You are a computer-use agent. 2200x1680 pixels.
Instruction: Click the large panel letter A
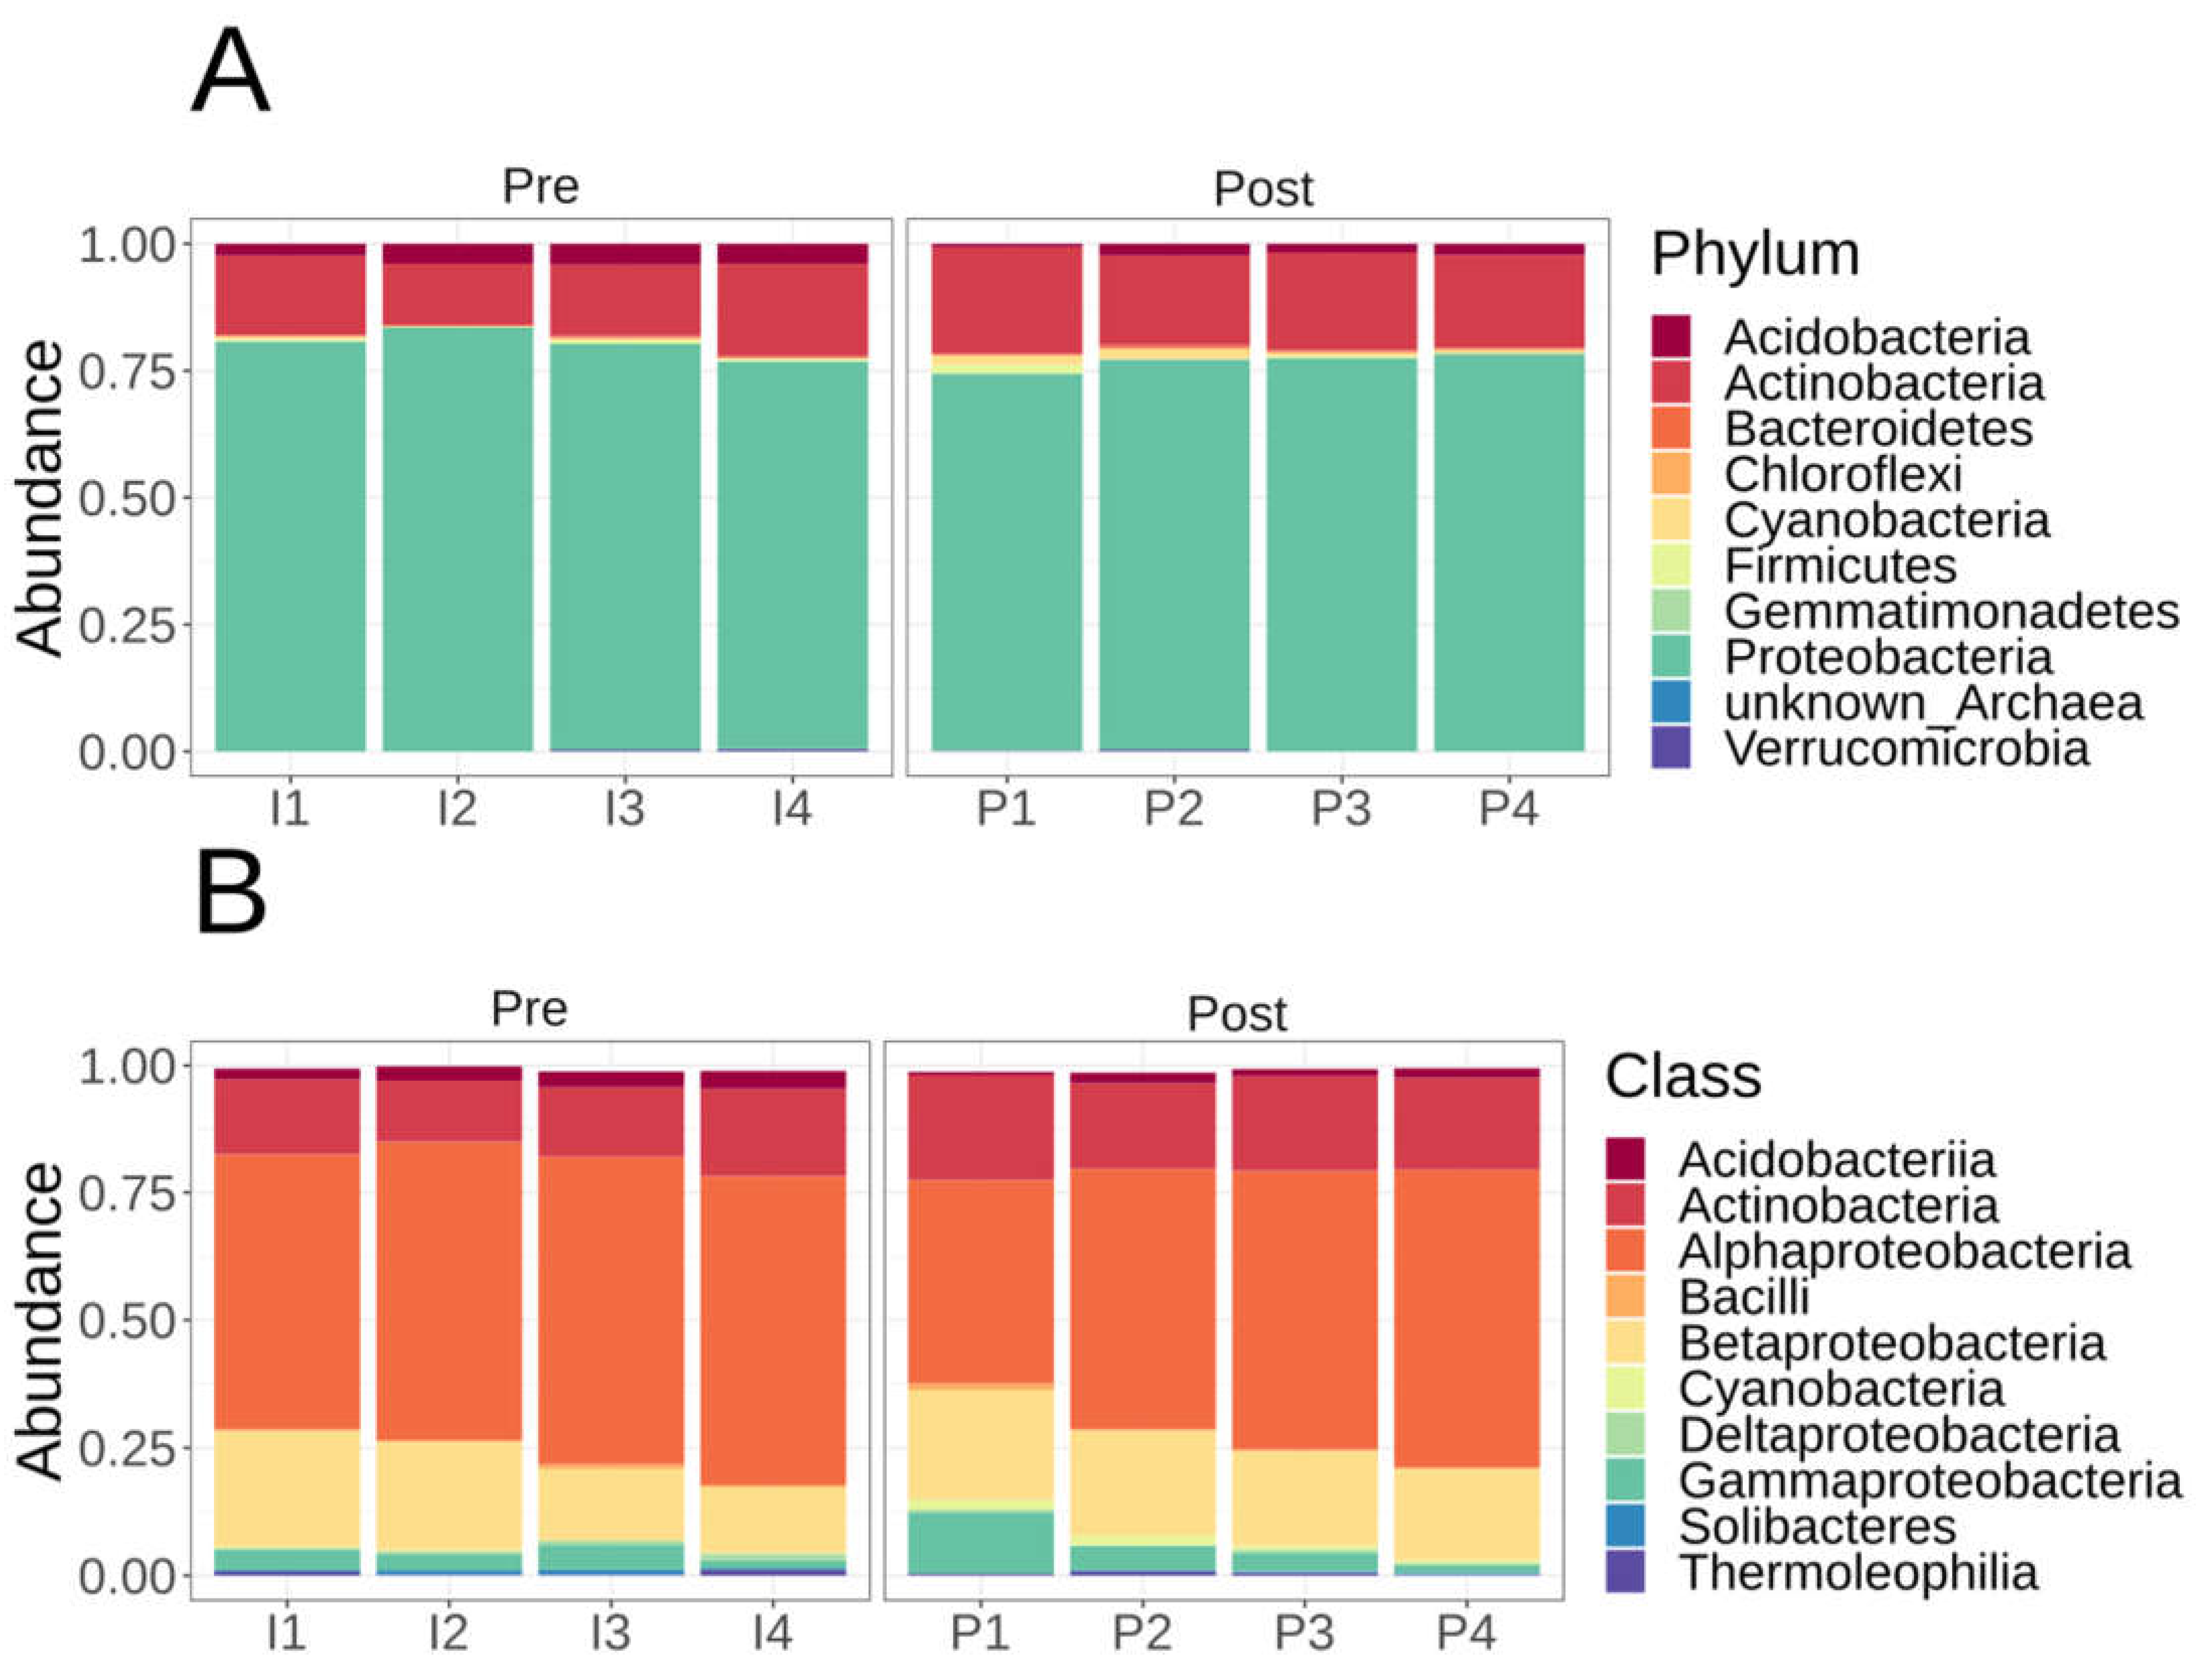(230, 72)
